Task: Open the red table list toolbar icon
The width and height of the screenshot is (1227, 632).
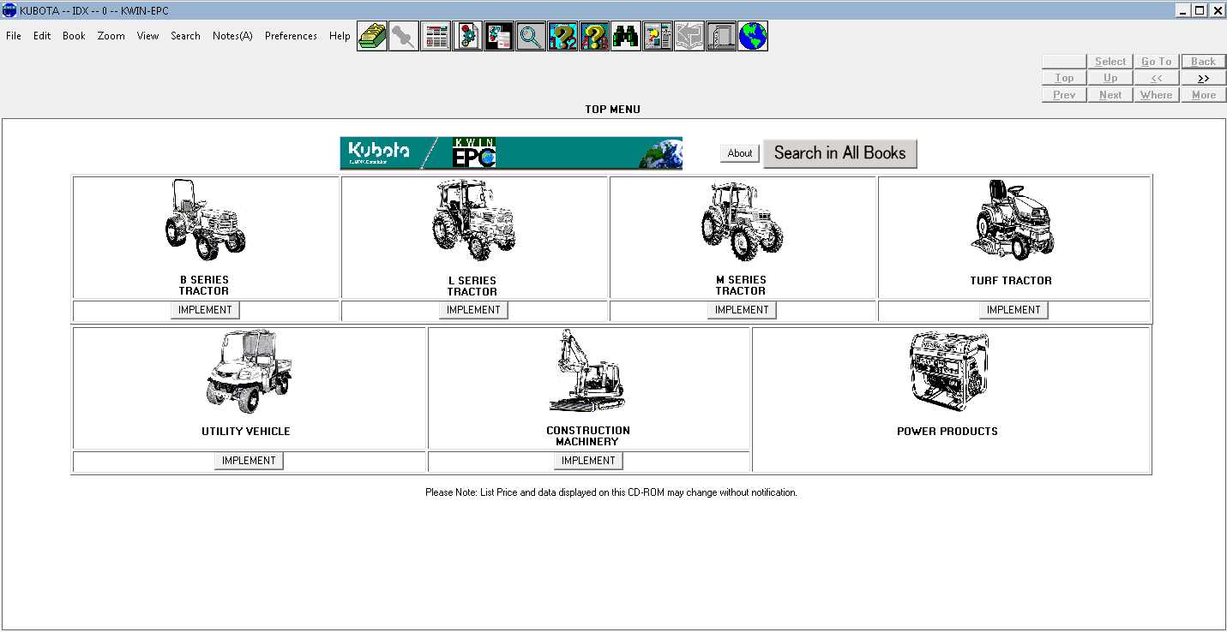Action: (436, 36)
